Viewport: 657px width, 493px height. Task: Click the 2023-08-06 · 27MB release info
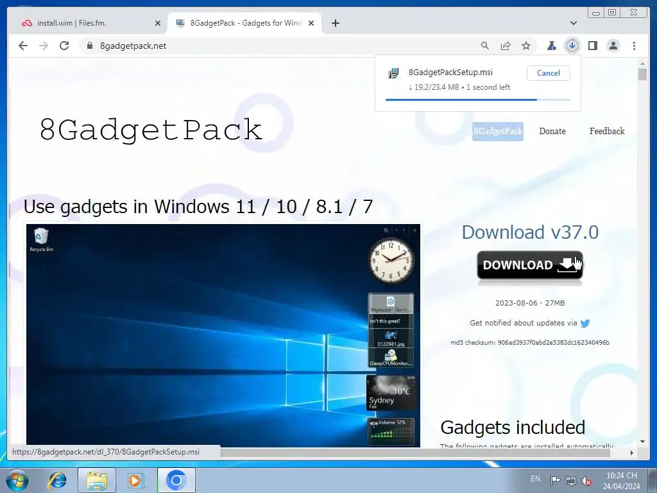pyautogui.click(x=529, y=303)
